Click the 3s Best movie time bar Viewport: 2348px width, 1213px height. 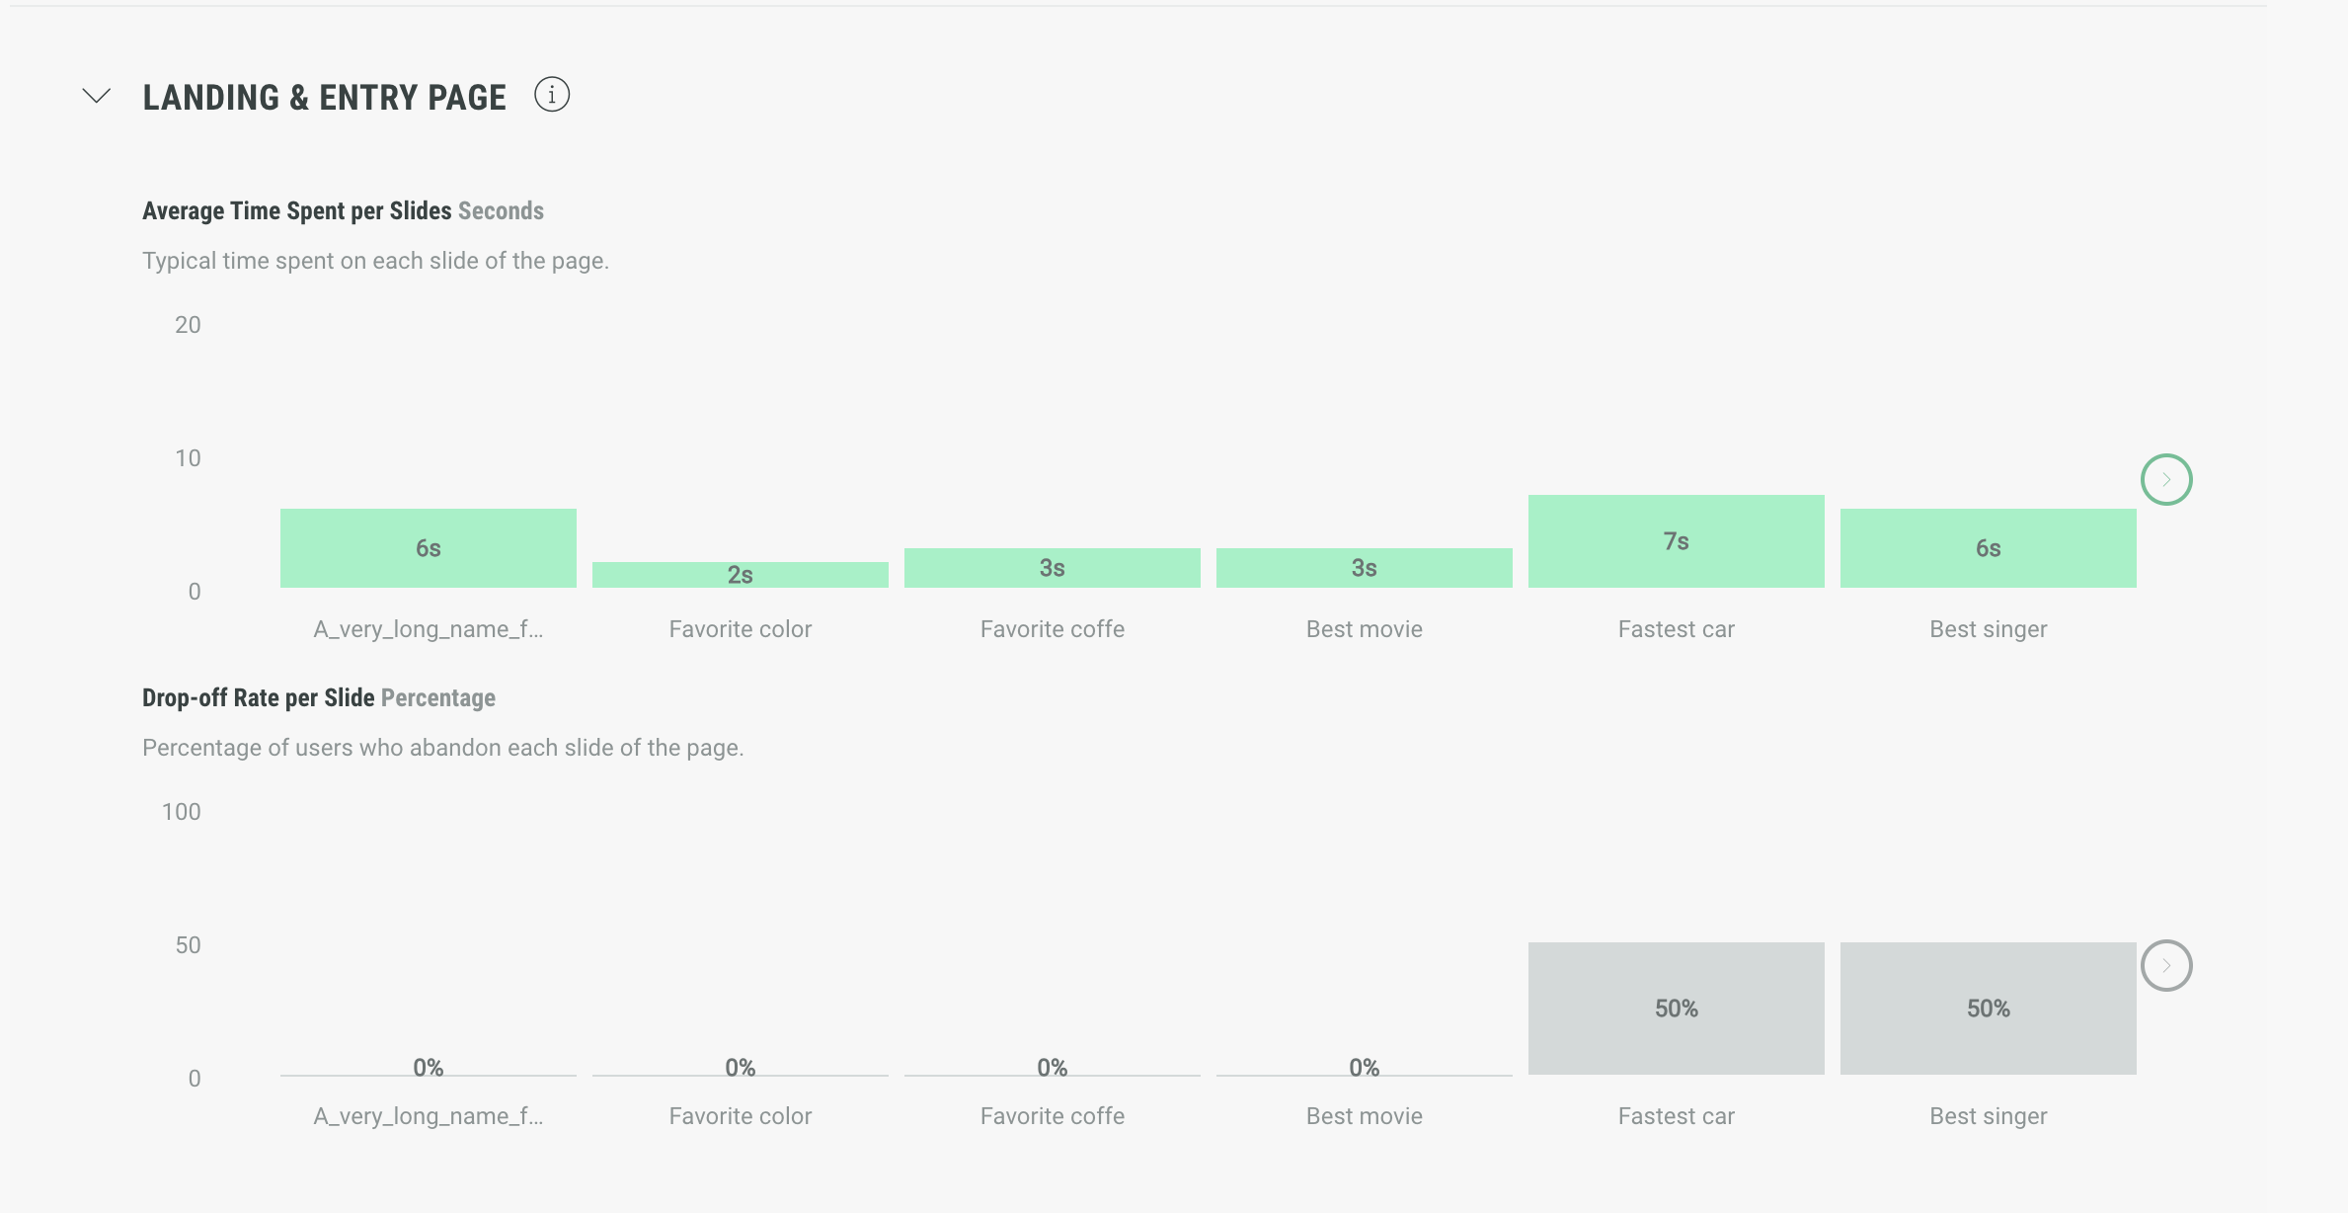click(x=1365, y=568)
